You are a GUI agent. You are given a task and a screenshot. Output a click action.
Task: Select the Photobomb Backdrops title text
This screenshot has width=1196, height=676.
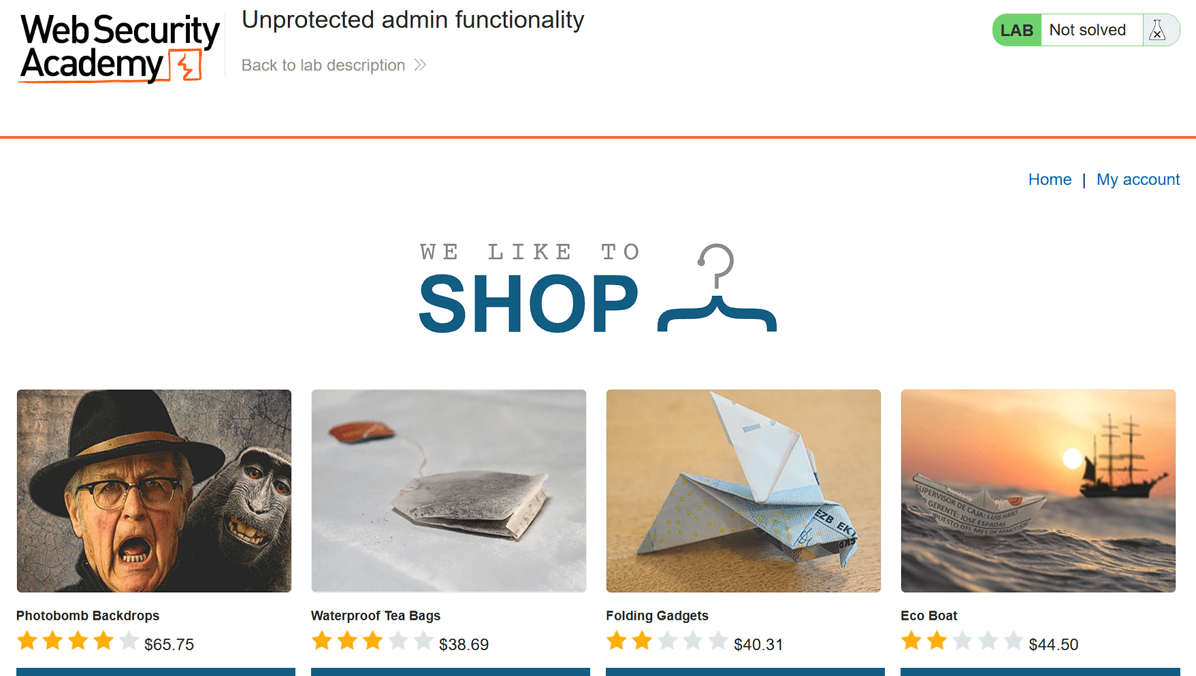coord(88,615)
